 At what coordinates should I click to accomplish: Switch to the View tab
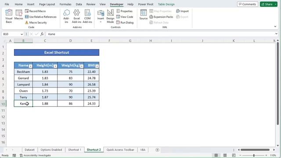pos(102,4)
